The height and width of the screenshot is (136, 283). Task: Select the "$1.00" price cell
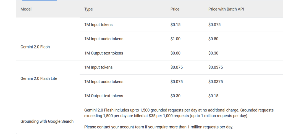(175, 39)
